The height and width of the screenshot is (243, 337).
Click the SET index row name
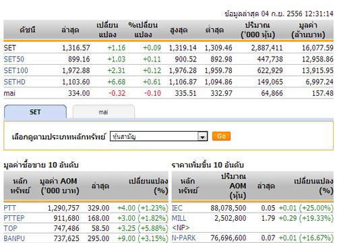[x=10, y=48]
